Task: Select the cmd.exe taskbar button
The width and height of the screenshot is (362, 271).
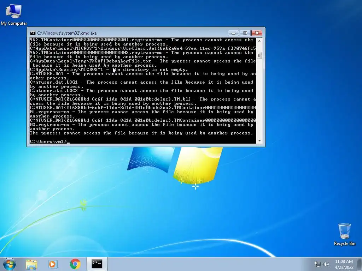Action: click(x=97, y=264)
